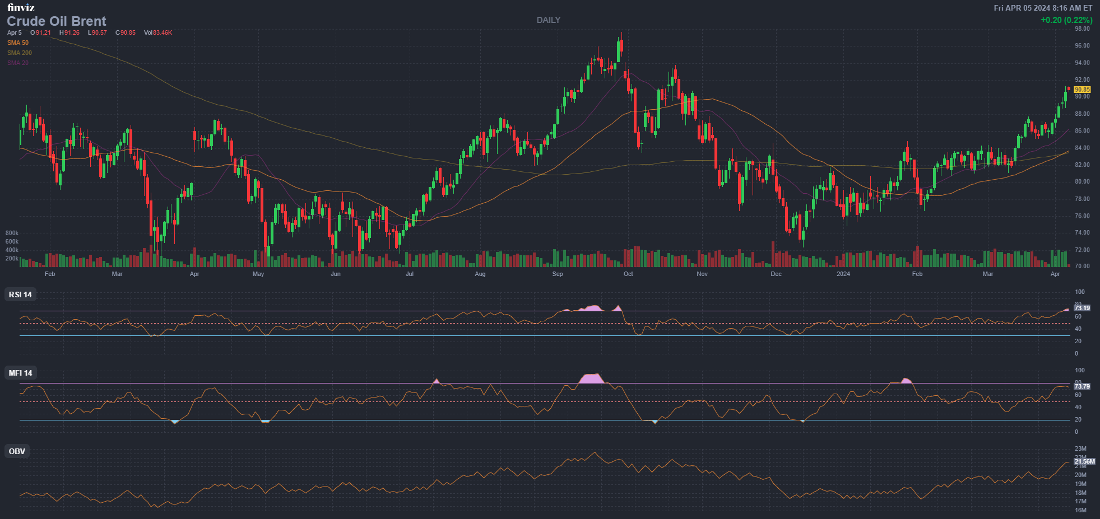
Task: Click the 73.79 MFI value tag
Action: click(x=1082, y=386)
